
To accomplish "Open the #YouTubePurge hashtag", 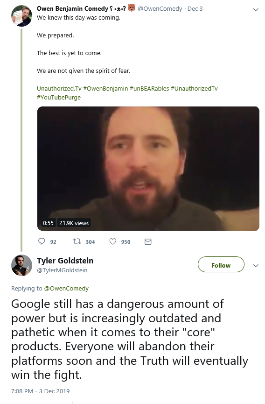I will [59, 98].
